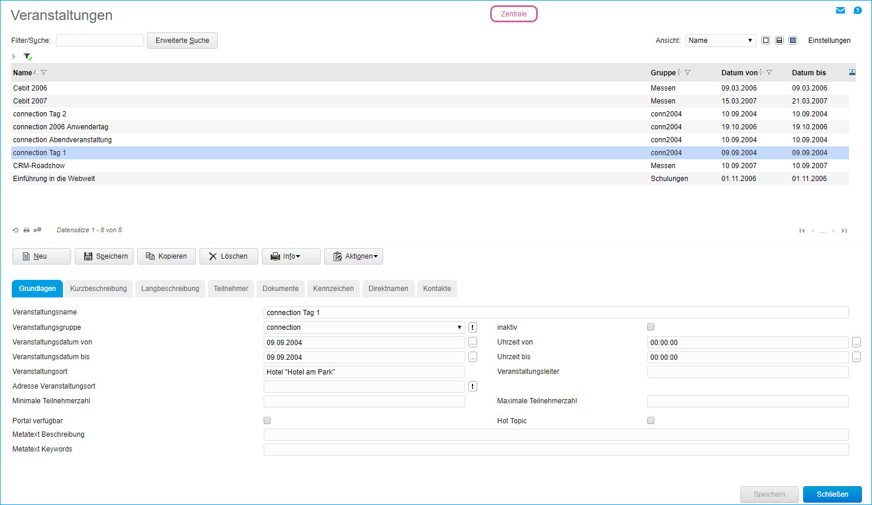Enable the Portal verfügbar checkbox
The width and height of the screenshot is (872, 505).
pos(267,420)
